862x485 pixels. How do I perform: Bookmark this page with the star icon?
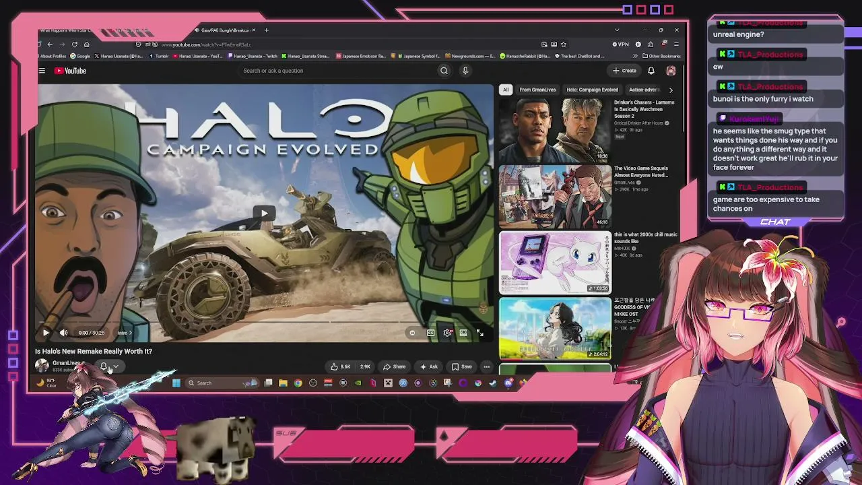[x=564, y=44]
